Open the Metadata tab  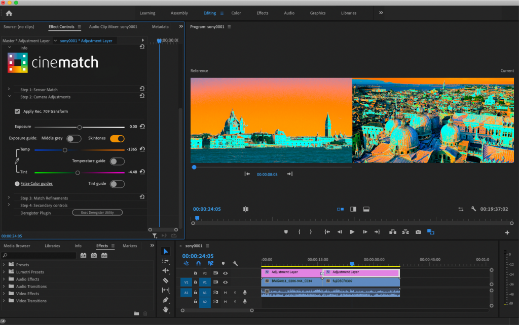(x=160, y=26)
